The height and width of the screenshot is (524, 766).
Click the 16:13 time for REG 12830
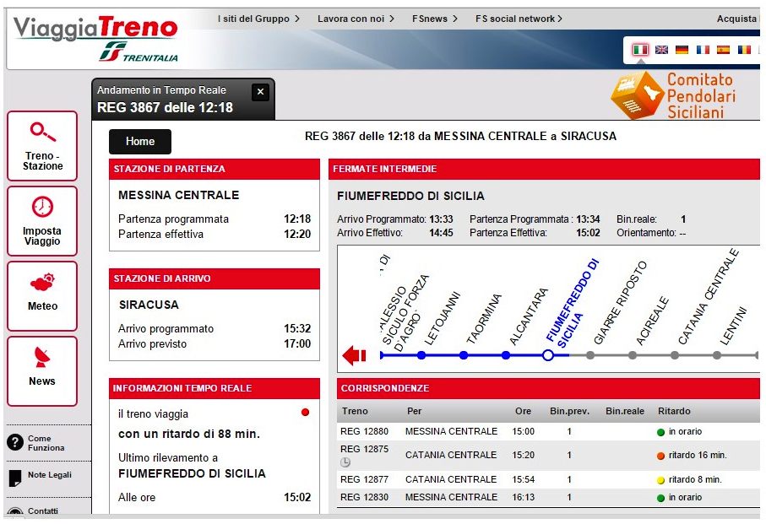(524, 497)
